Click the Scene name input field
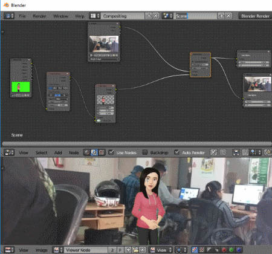The image size is (272, 254). click(195, 16)
